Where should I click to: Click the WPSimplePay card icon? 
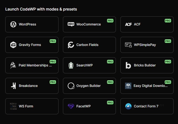coord(128,45)
